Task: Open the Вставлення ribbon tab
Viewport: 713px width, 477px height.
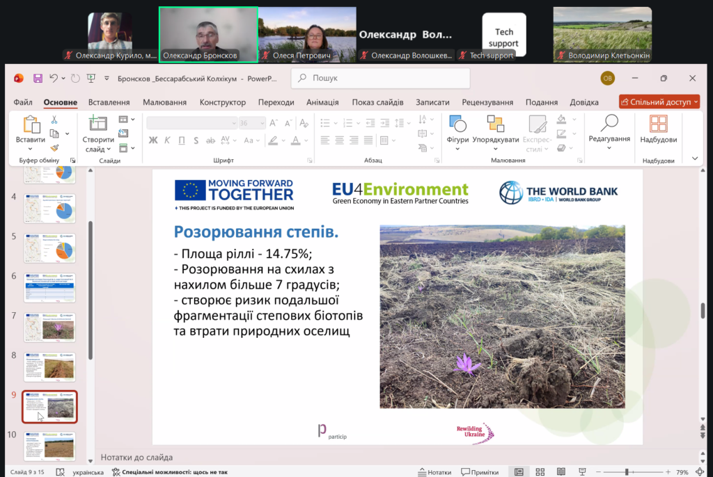Action: coord(109,102)
